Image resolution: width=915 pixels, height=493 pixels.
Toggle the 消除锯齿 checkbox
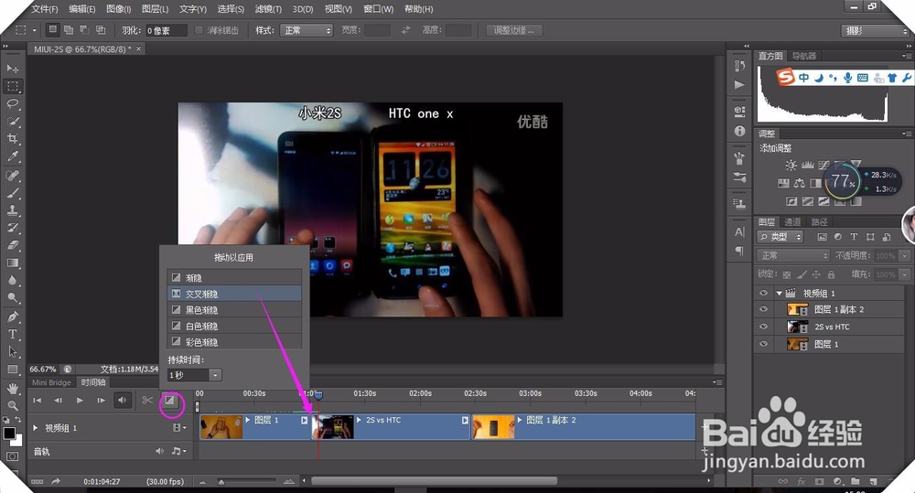tap(199, 30)
